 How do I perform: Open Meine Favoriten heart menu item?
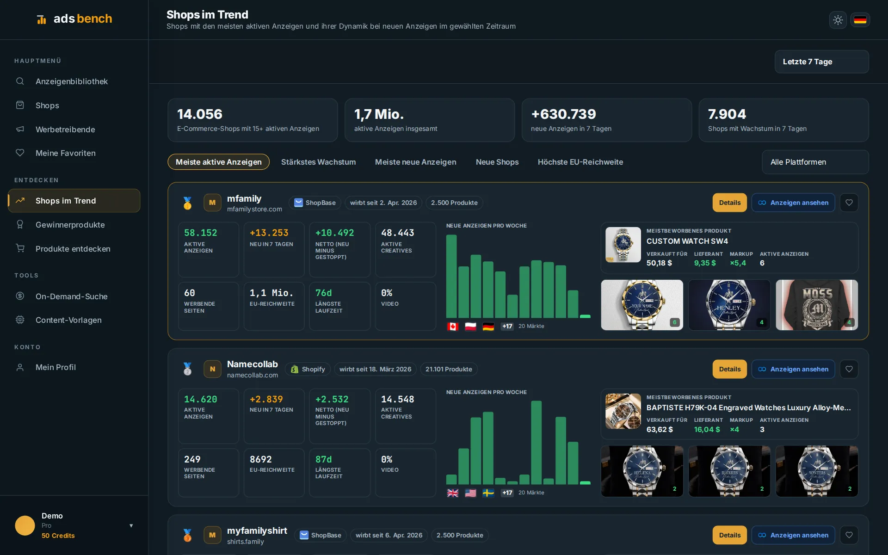74,153
